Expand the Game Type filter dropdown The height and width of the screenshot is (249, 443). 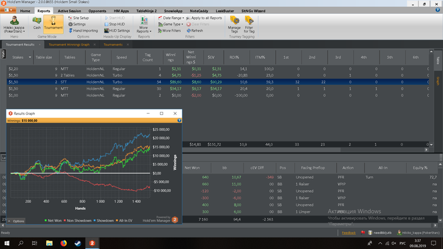[171, 24]
